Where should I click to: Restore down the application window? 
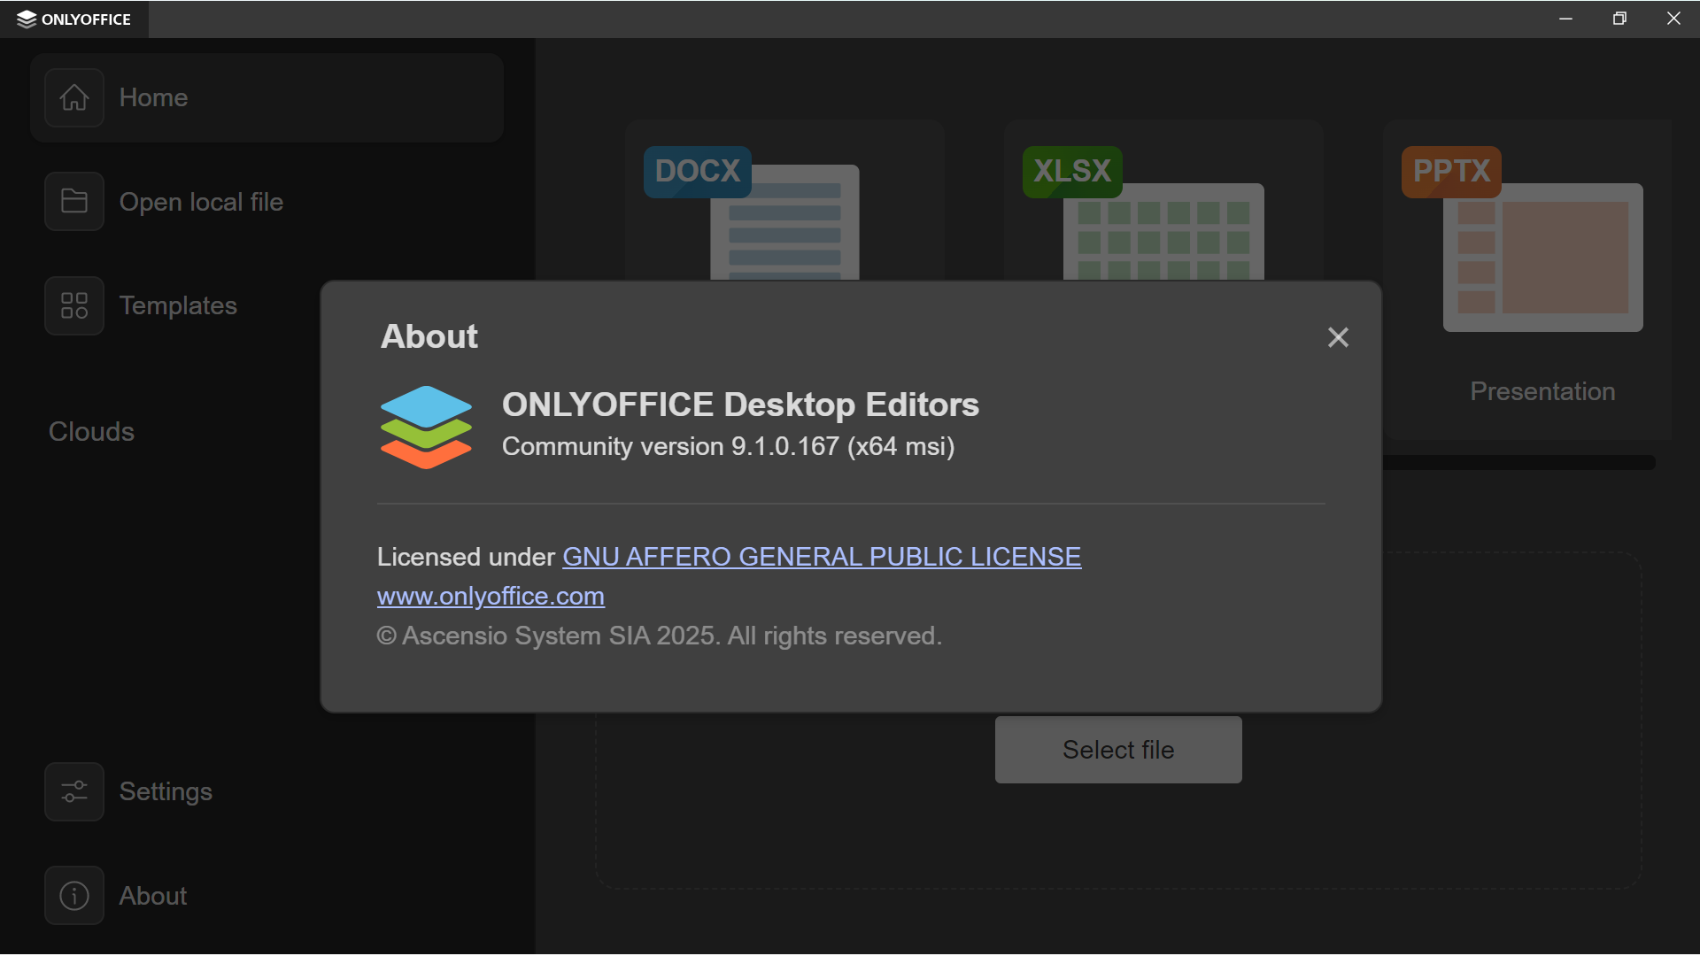[1619, 19]
